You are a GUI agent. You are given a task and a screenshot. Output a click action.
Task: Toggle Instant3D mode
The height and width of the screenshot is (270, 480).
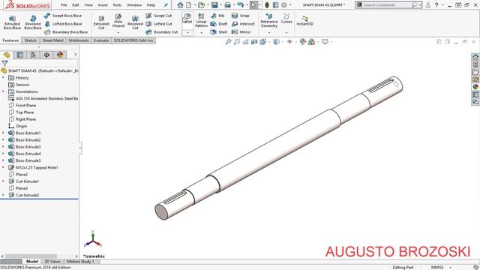click(x=305, y=21)
